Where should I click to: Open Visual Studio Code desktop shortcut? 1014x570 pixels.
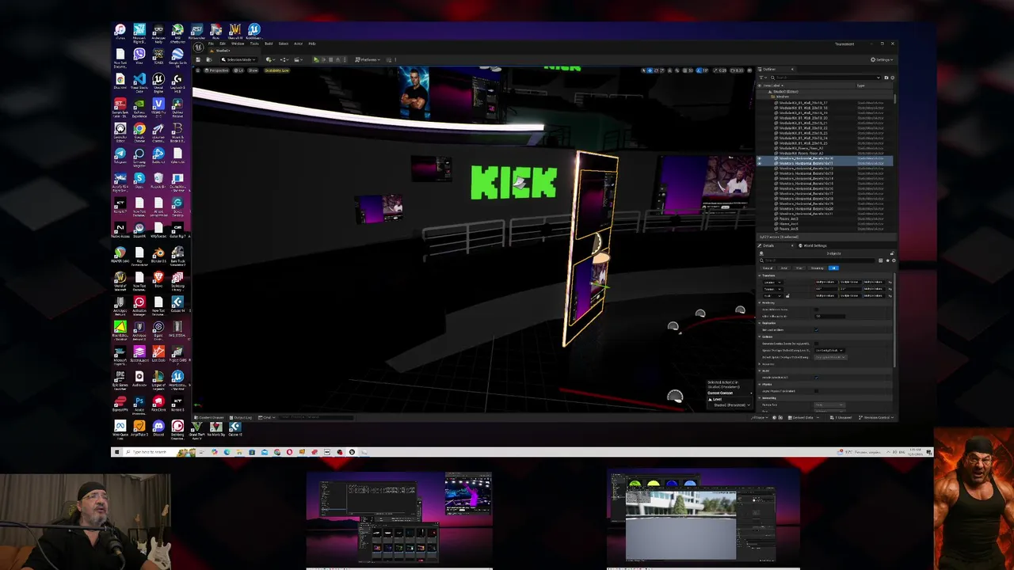(139, 81)
